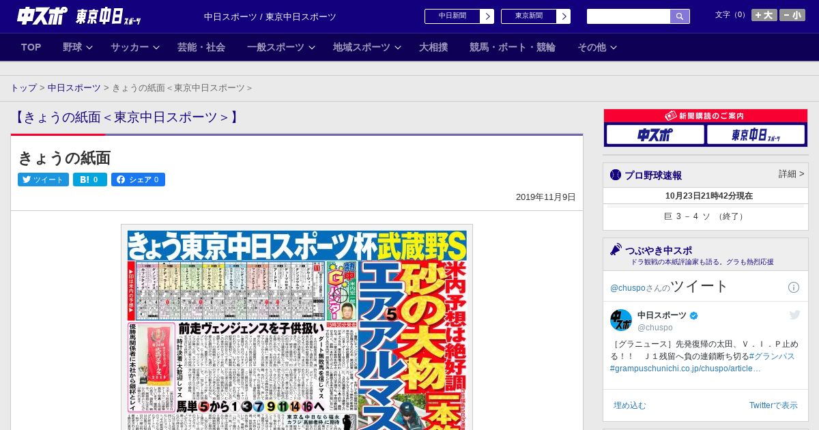Increase text size with ＋大 button
819x430 pixels.
pos(764,15)
